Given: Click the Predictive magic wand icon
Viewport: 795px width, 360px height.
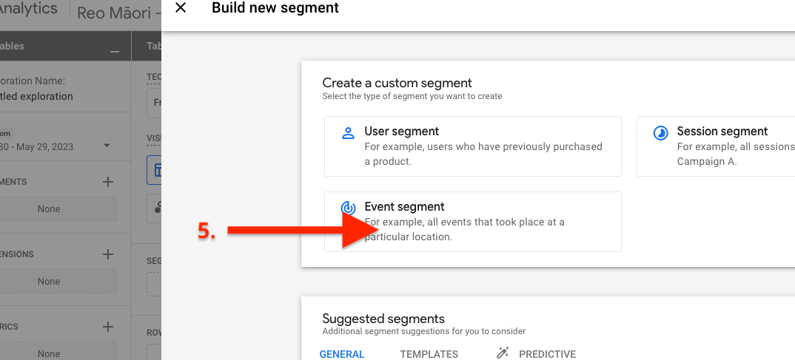Looking at the screenshot, I should point(503,353).
